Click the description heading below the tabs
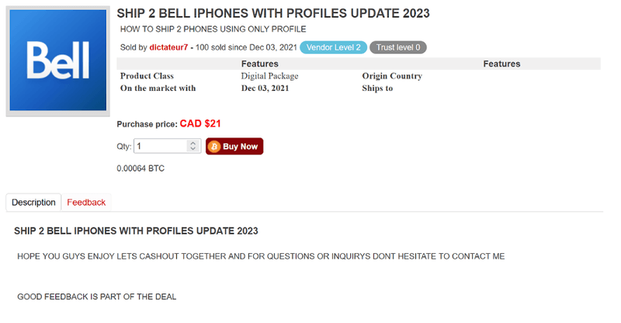Image resolution: width=621 pixels, height=323 pixels. pos(137,231)
